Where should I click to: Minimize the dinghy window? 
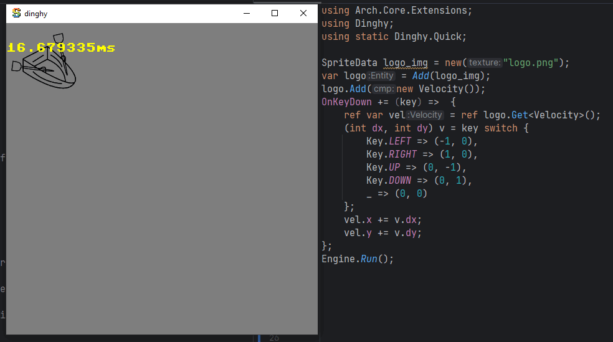[247, 13]
